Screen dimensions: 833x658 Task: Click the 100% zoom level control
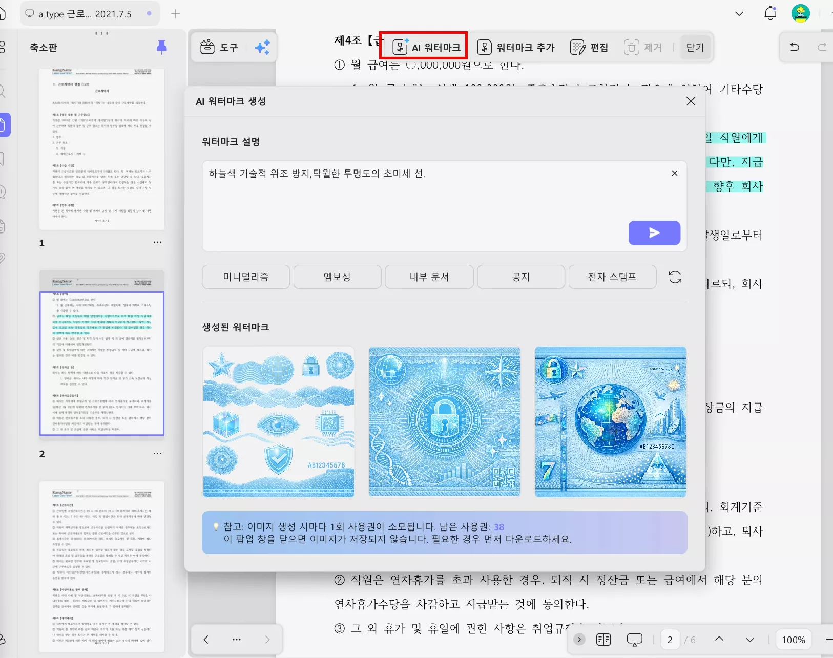[x=793, y=640]
